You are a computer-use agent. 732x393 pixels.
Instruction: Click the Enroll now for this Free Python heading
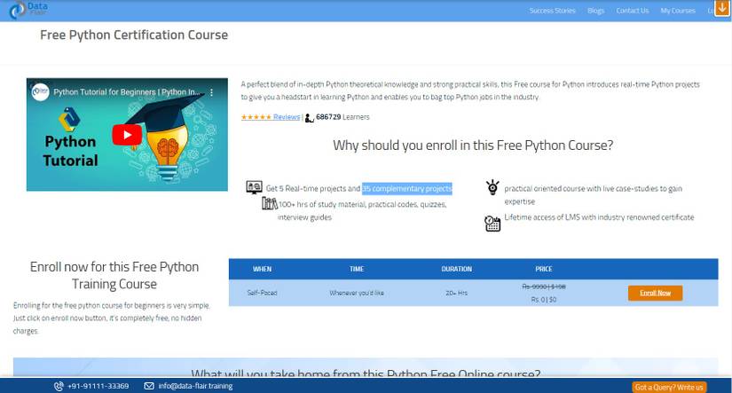coord(114,275)
